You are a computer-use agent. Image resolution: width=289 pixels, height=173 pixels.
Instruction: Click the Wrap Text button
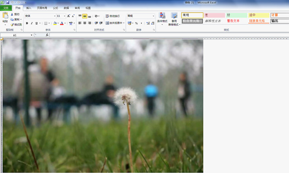coord(112,16)
